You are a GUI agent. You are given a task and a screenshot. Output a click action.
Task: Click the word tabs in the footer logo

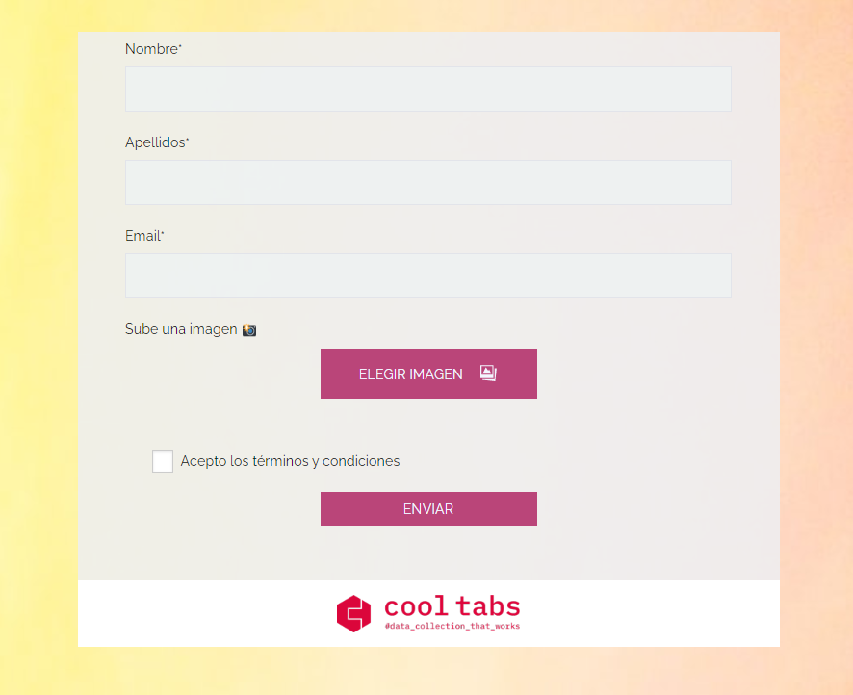tap(488, 606)
